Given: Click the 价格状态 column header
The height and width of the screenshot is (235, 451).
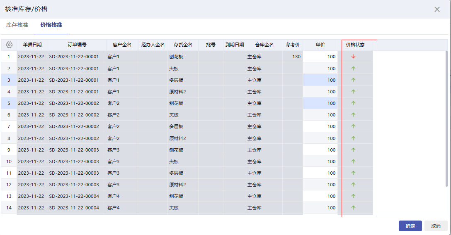Looking at the screenshot, I should pos(355,45).
